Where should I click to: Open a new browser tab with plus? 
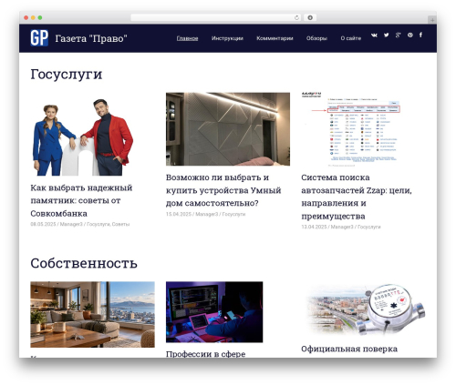point(432,20)
